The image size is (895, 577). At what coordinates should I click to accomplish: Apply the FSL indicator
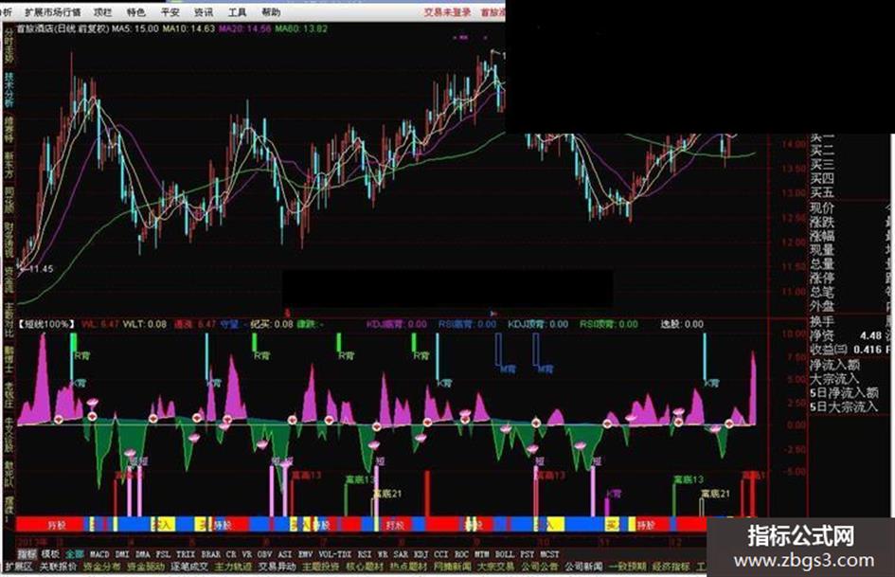point(163,554)
